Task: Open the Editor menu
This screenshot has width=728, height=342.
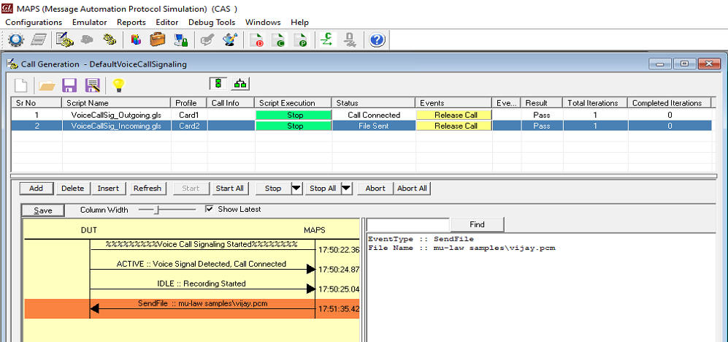Action: pos(167,23)
